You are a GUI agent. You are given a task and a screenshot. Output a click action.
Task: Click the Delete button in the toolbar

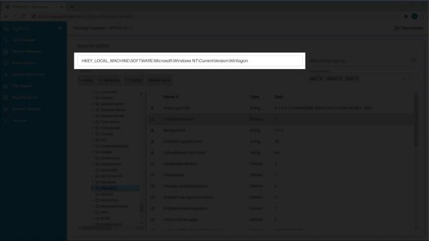coord(134,80)
